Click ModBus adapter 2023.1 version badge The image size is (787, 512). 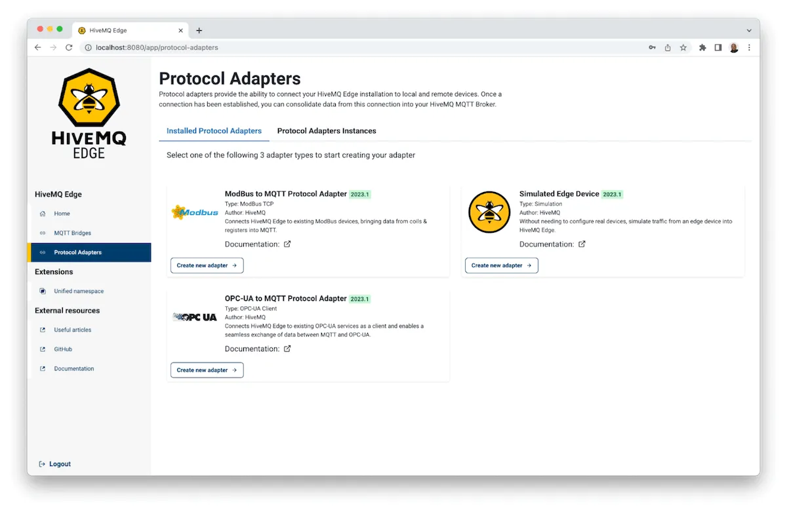coord(360,195)
